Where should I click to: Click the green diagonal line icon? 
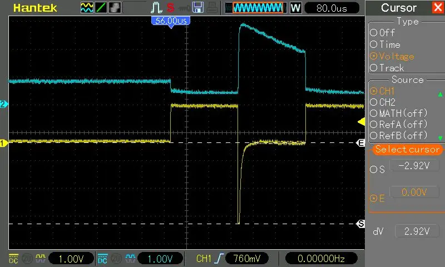(101, 8)
